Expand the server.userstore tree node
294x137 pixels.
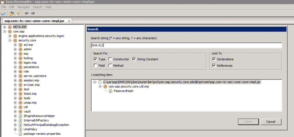16,76
